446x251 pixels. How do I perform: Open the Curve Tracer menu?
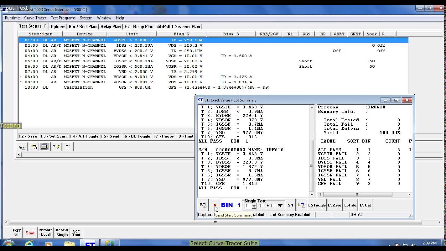(35, 18)
